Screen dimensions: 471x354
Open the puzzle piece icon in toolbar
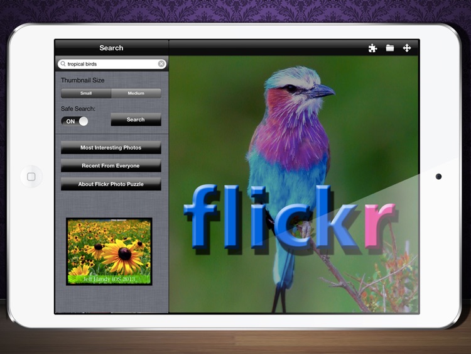tap(372, 48)
